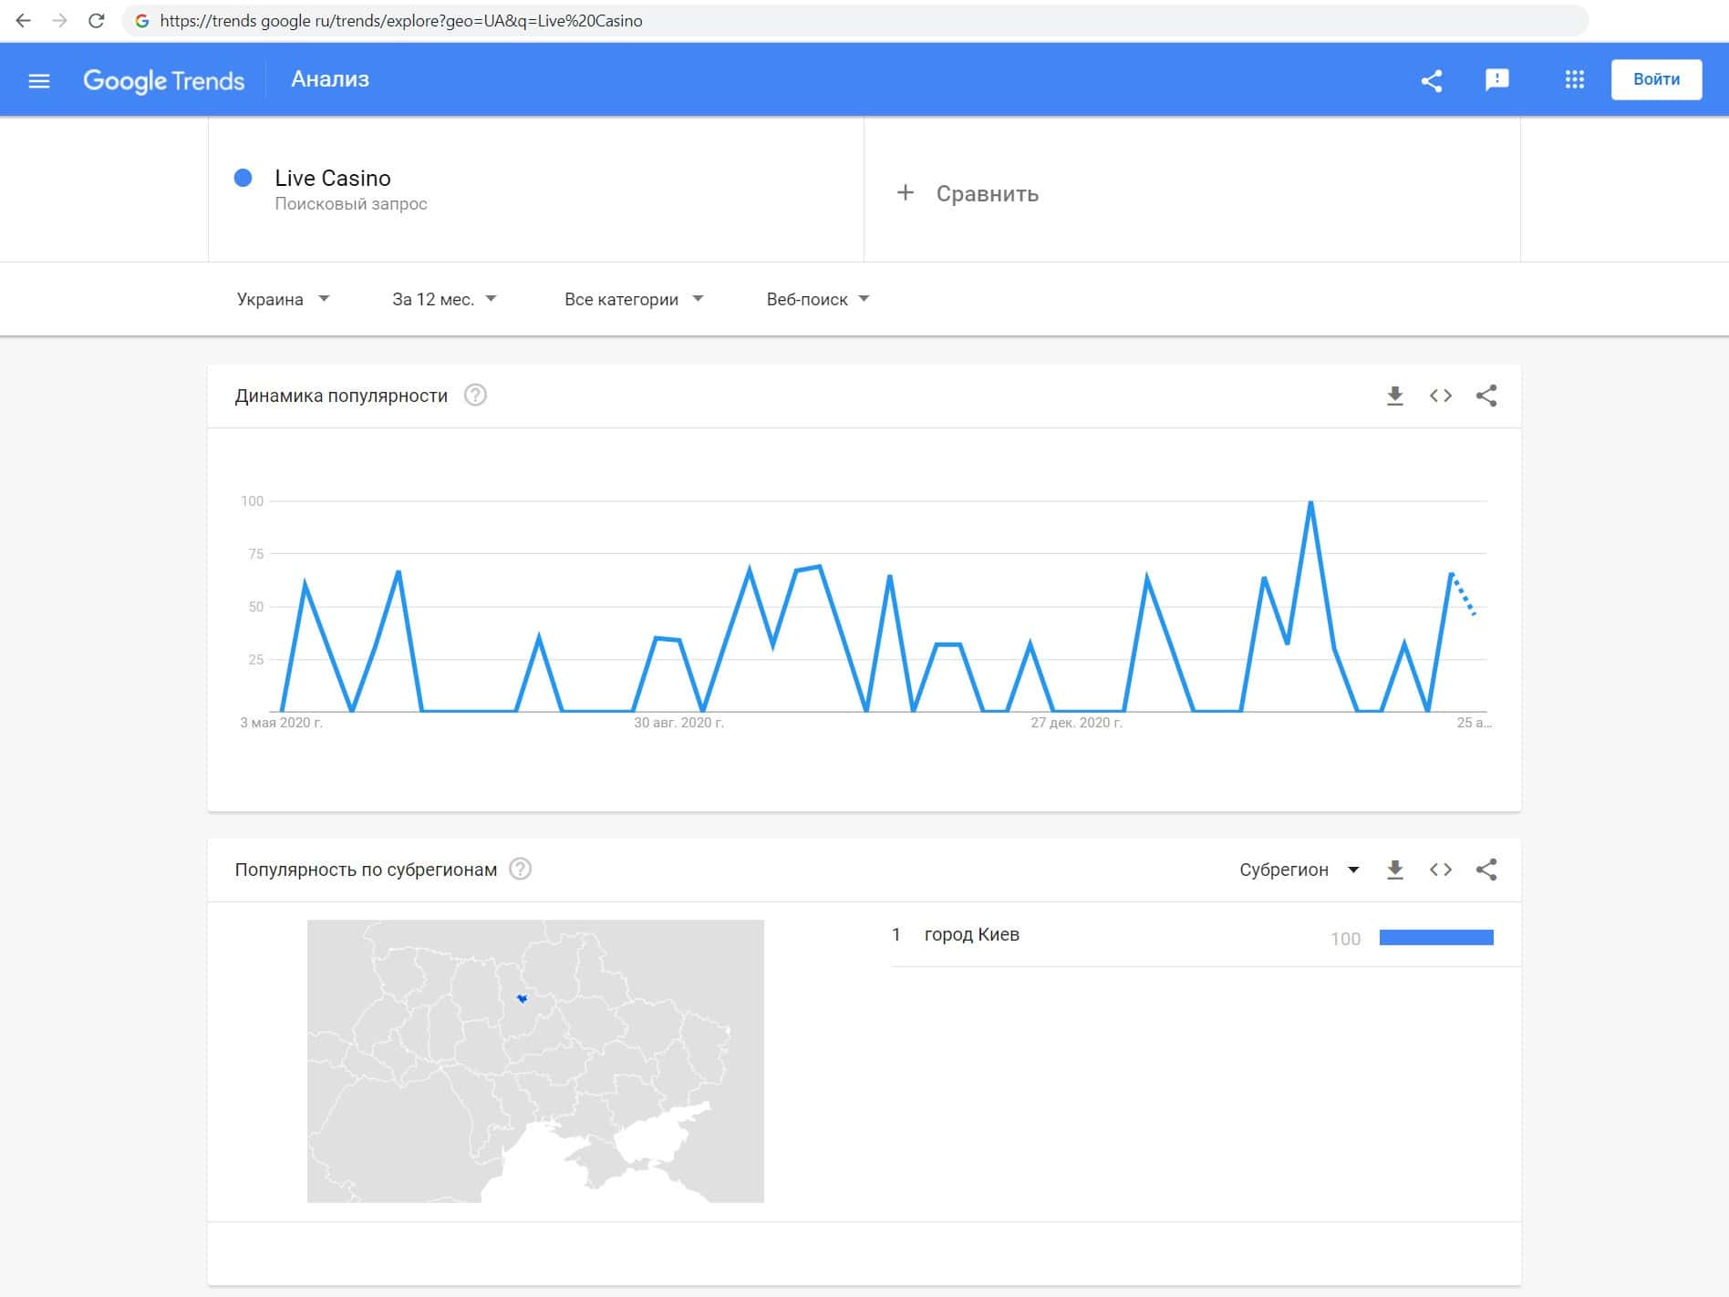Open the Украина region dropdown

(283, 299)
